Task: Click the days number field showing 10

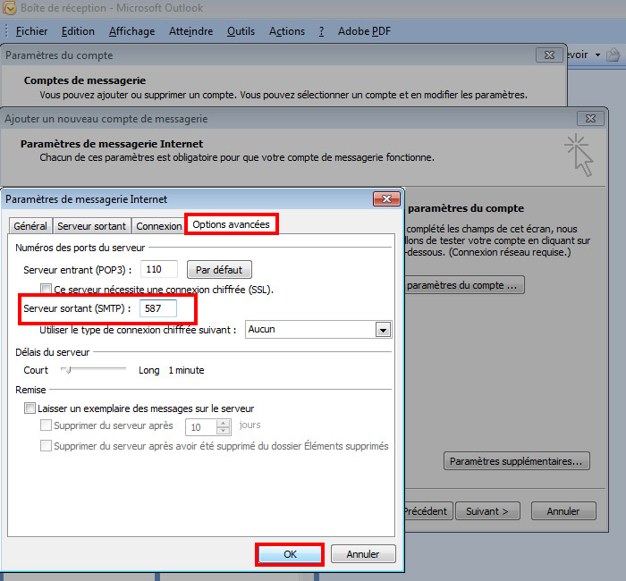Action: pos(201,427)
